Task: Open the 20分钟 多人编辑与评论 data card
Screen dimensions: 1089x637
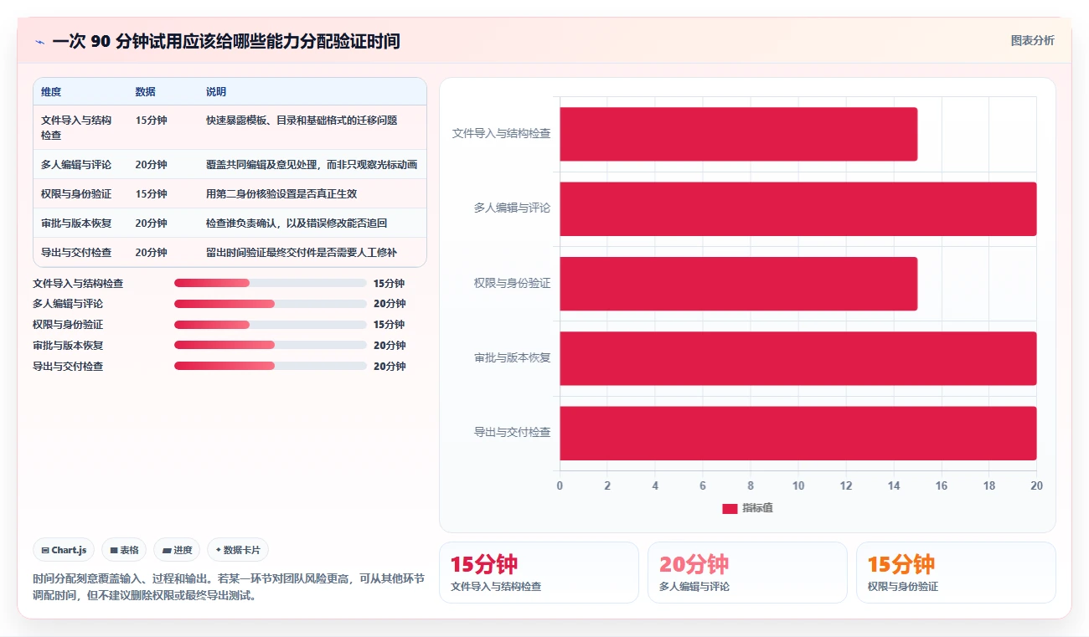Action: 747,573
